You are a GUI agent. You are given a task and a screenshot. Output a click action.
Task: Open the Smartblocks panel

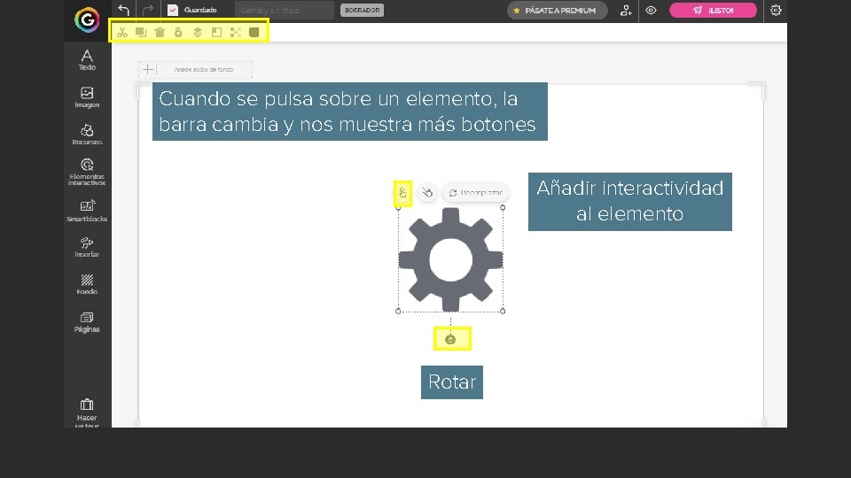(87, 211)
